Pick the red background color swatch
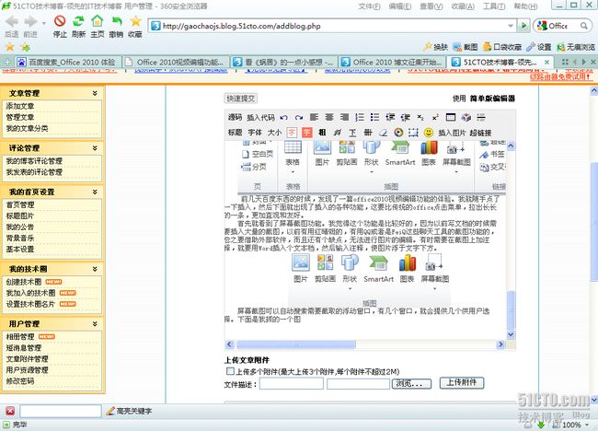The width and height of the screenshot is (598, 431). (x=307, y=133)
